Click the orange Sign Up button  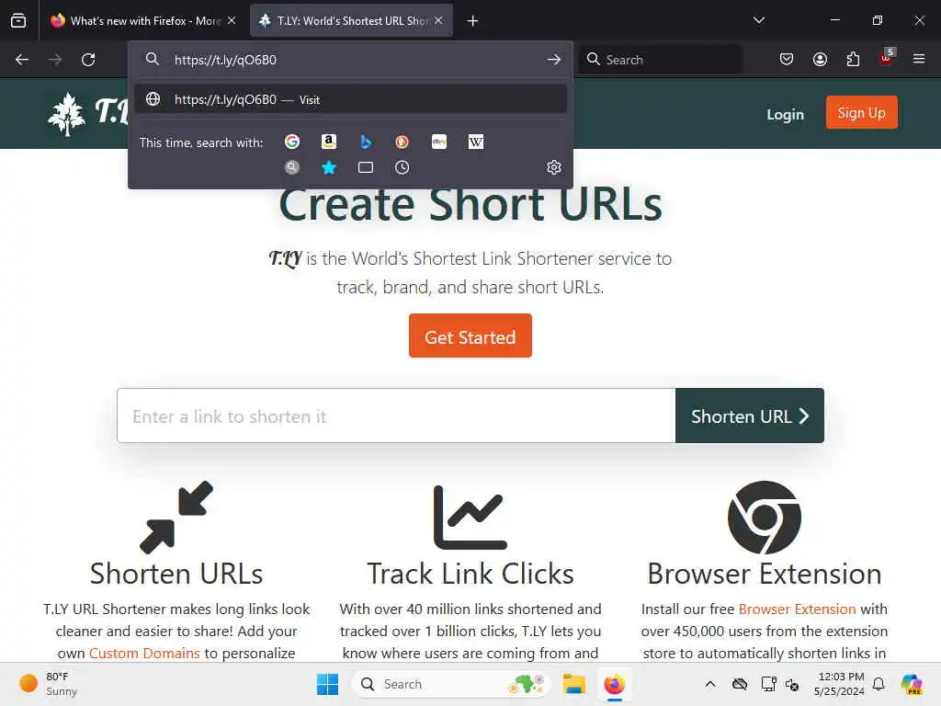[861, 112]
